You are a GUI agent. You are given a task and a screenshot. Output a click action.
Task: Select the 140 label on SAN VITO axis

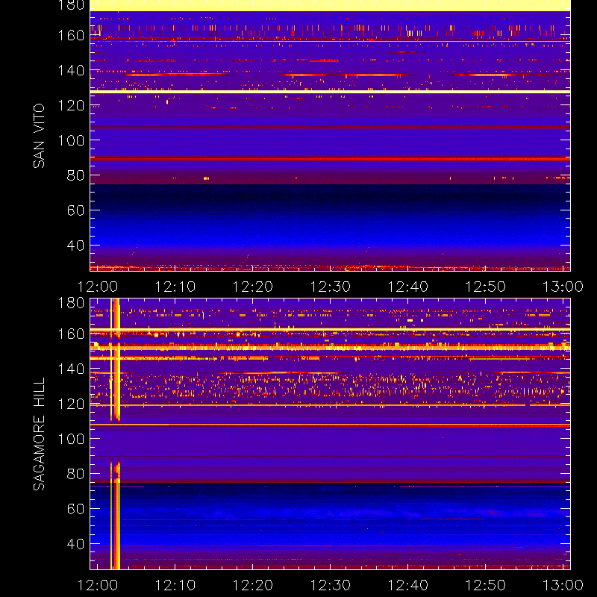71,70
